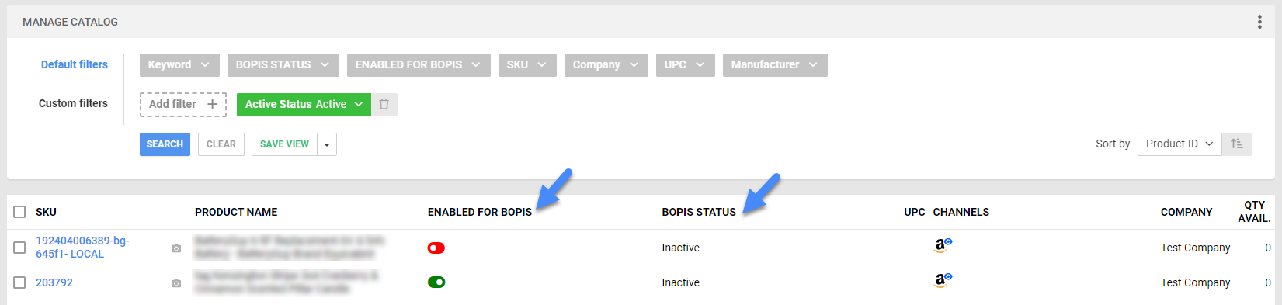Toggle sort direction icon next to Product ID
This screenshot has width=1282, height=305.
click(1237, 144)
